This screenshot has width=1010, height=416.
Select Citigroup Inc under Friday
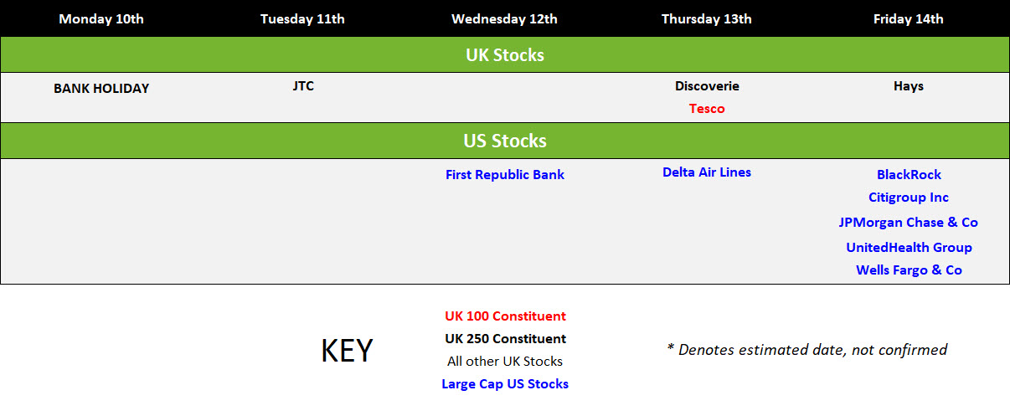tap(909, 197)
